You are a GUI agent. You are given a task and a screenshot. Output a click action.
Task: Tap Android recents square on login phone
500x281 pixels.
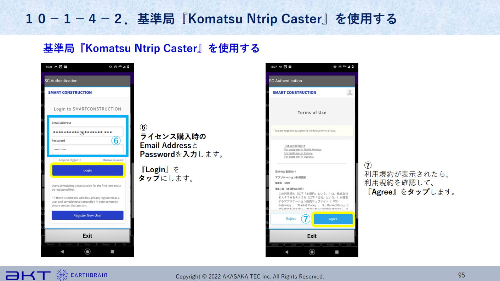[x=113, y=252]
